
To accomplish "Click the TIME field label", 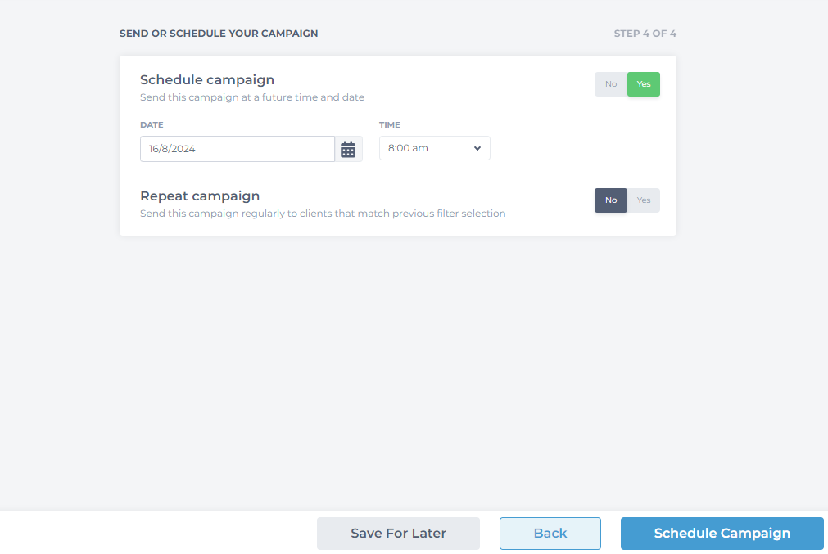I will [390, 125].
